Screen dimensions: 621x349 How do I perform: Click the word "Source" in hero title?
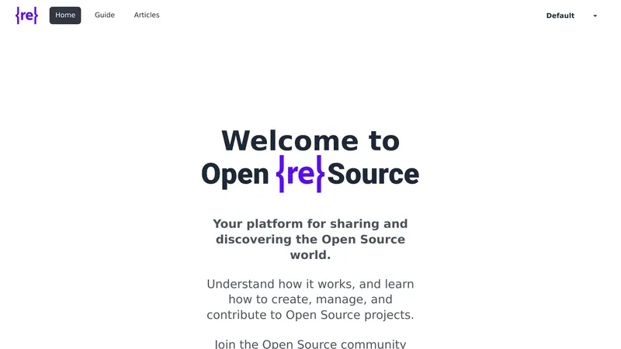(373, 174)
